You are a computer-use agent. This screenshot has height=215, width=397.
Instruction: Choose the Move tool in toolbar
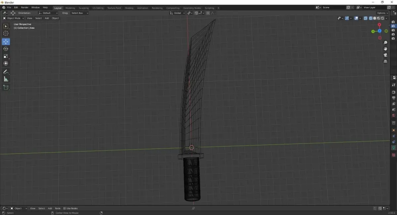click(6, 42)
